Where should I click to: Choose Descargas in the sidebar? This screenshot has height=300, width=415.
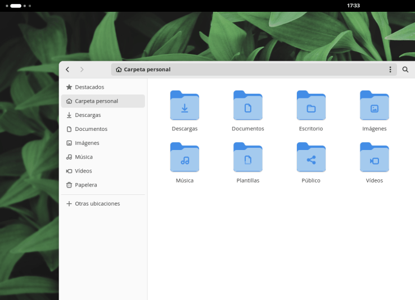103,115
